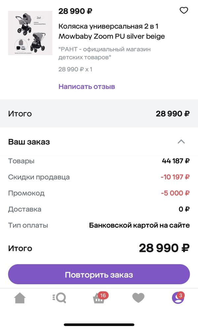Image resolution: width=198 pixels, height=330 pixels.
Task: Go to the Home tab
Action: [x=20, y=298]
